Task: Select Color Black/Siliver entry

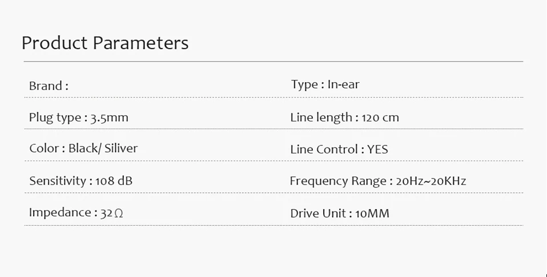Action: tap(83, 148)
